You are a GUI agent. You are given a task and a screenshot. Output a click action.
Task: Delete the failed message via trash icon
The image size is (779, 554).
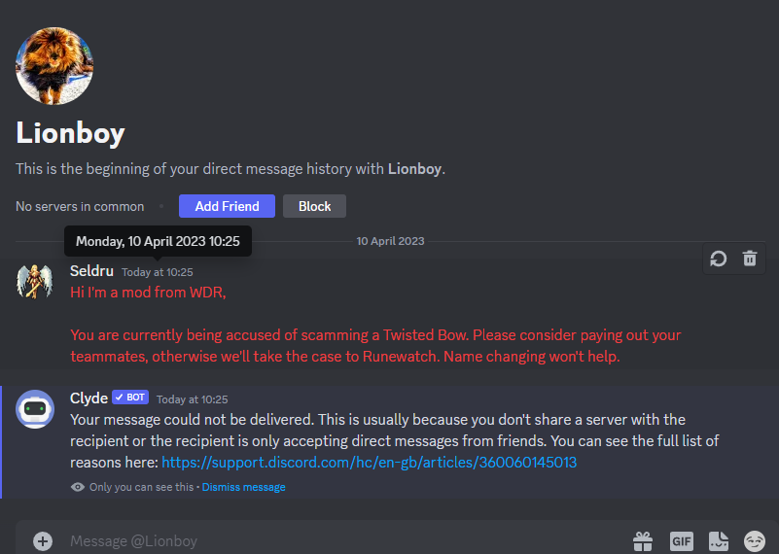point(750,259)
